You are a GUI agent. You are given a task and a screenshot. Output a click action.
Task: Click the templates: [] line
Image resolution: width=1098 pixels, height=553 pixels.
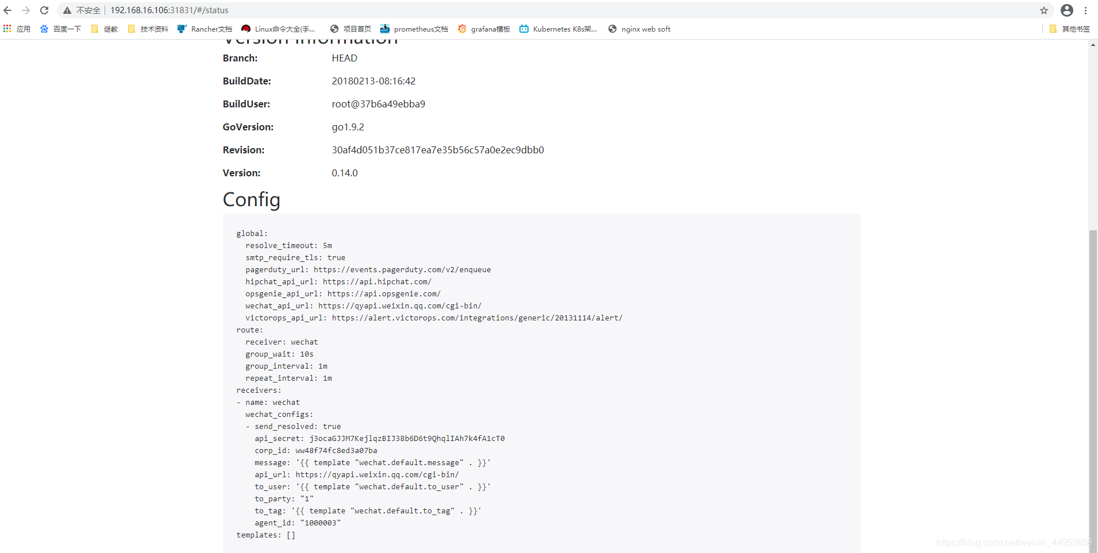266,535
